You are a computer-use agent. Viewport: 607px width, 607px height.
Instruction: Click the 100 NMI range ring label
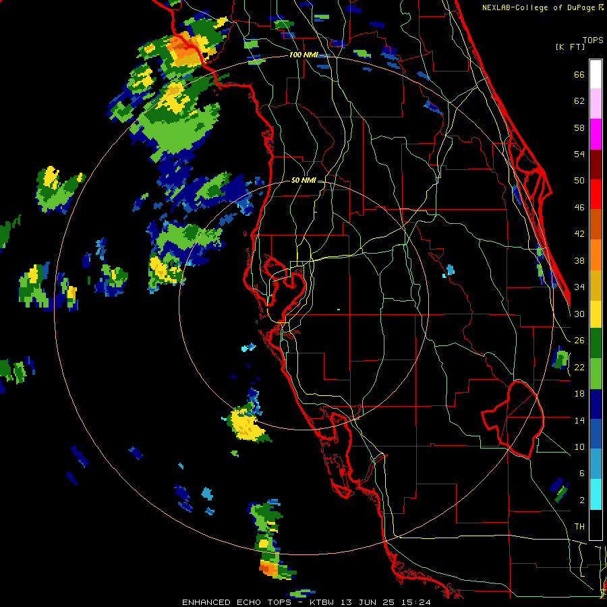[x=303, y=55]
